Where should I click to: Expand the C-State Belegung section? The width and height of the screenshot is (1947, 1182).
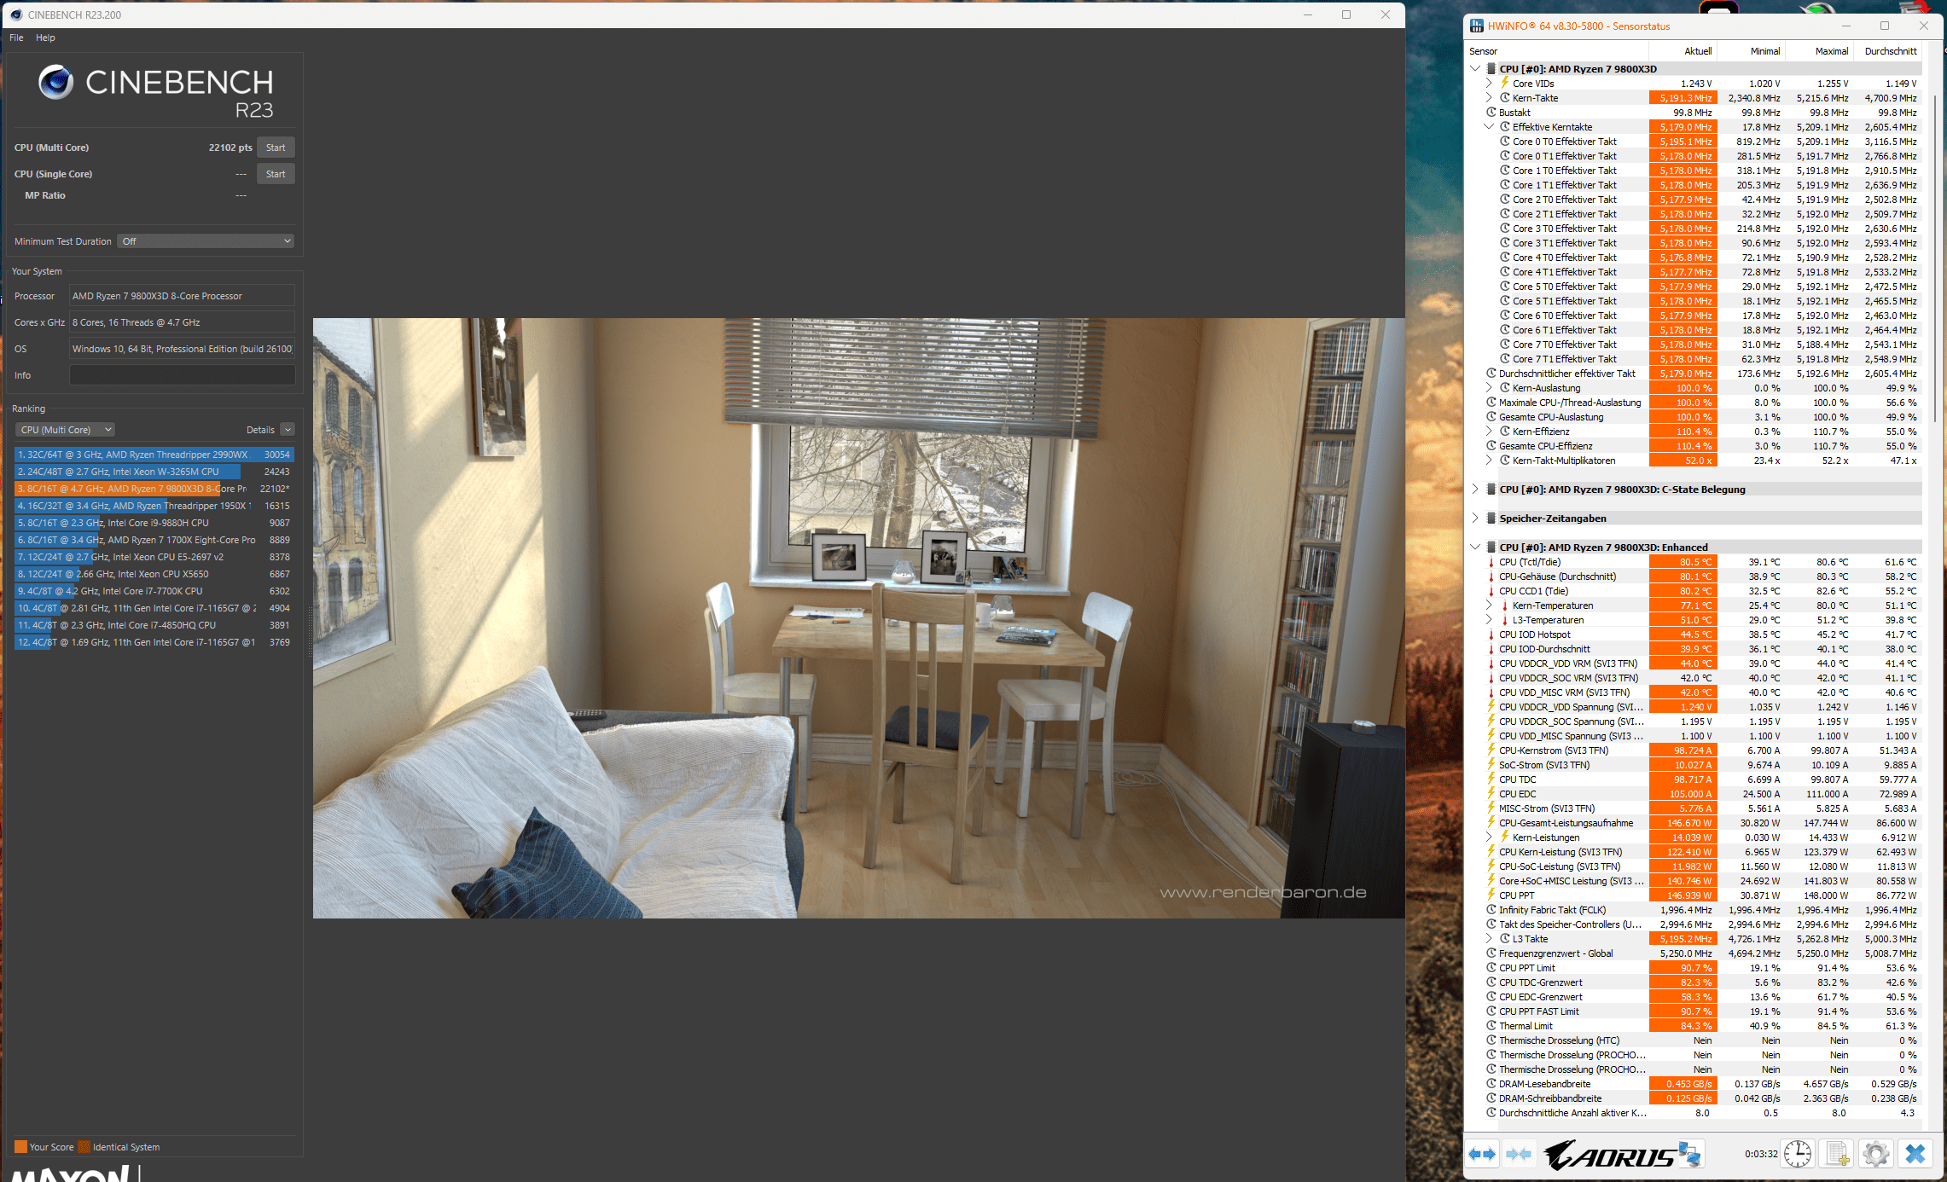click(x=1475, y=490)
